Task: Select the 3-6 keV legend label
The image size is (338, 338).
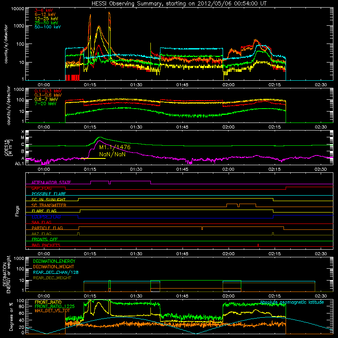Action: 44,10
